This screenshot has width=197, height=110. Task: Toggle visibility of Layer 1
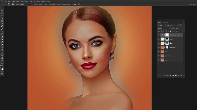pos(159,52)
